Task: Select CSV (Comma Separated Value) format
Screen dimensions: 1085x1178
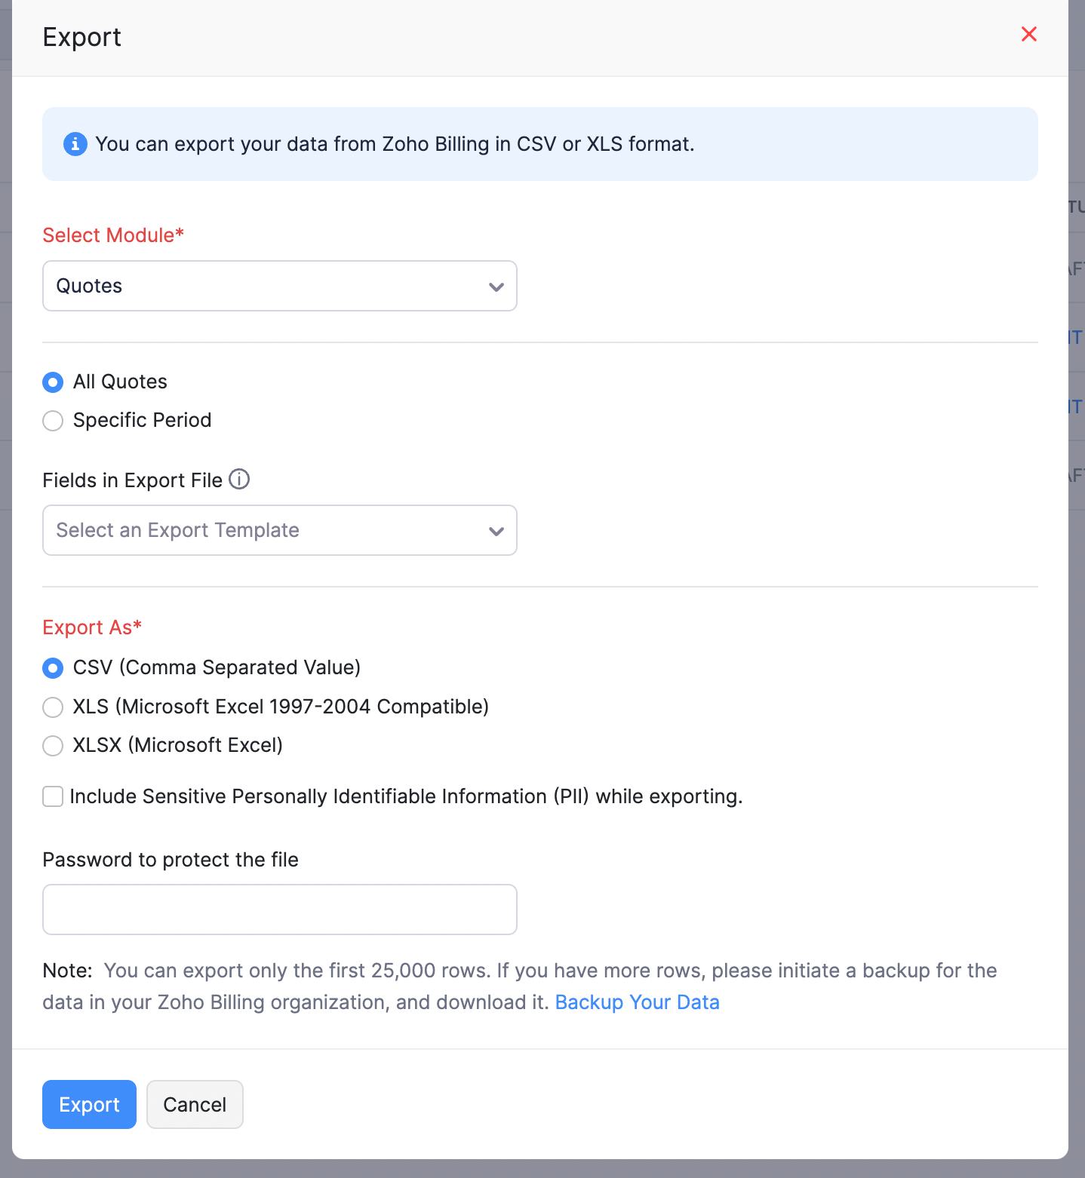Action: coord(52,668)
